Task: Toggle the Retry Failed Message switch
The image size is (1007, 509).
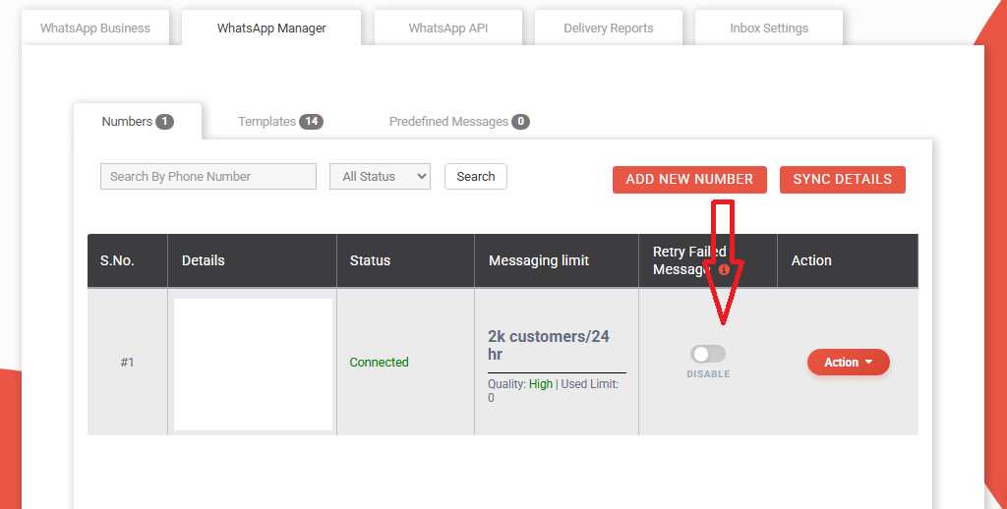Action: click(708, 354)
